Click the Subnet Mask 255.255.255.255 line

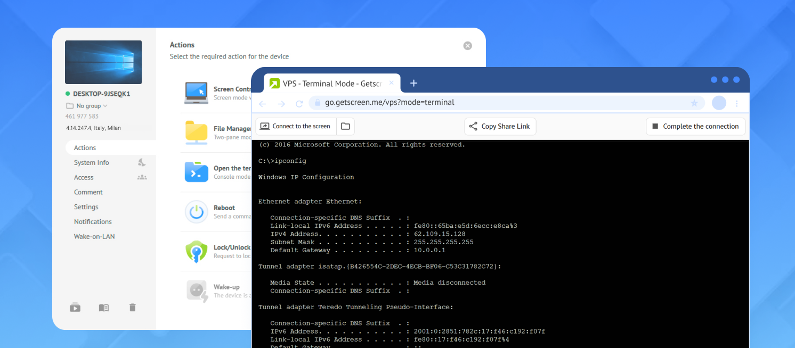tap(371, 242)
